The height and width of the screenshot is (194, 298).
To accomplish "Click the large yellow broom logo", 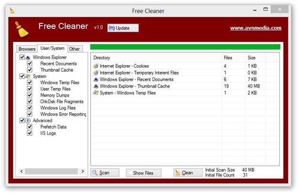I will [21, 29].
